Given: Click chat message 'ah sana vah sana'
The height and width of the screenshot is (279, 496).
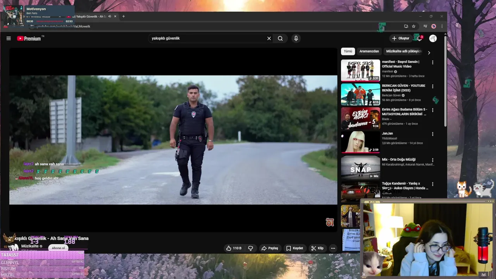Looking at the screenshot, I should point(49,164).
